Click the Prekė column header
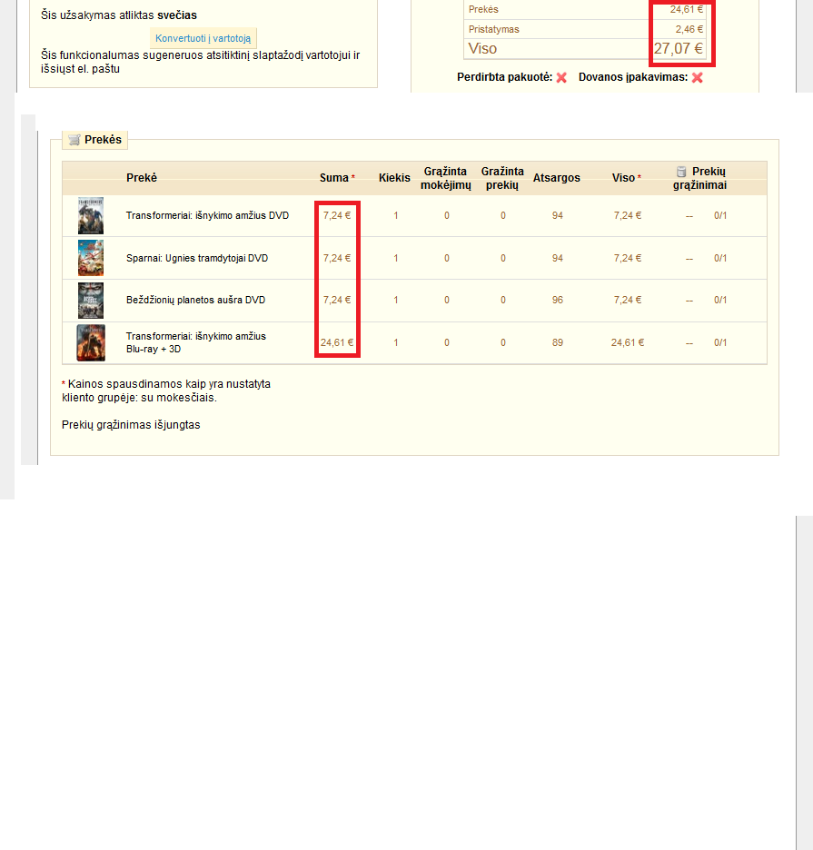Screen dimensions: 813x850 pos(142,178)
